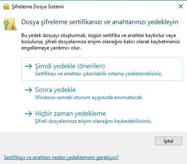Click erişim olanağını kaybedebilirsiniz description text

point(115,121)
